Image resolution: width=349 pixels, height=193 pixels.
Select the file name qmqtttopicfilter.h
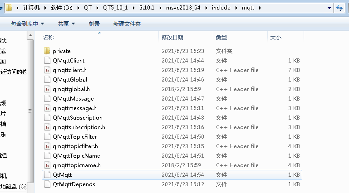click(x=75, y=146)
